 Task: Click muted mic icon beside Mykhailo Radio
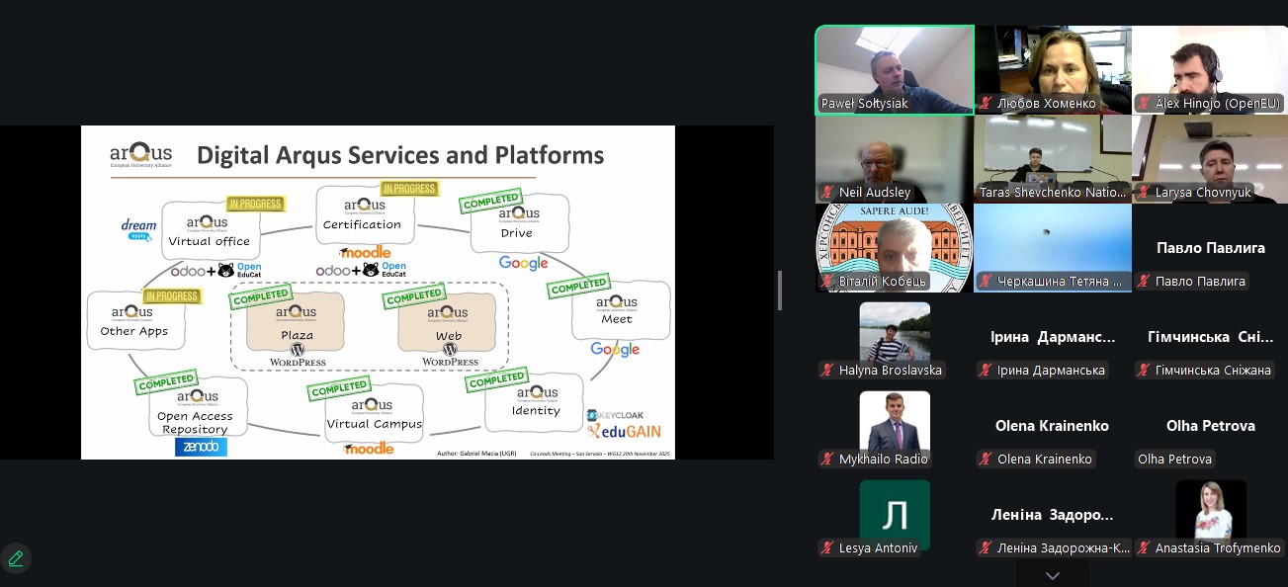point(827,460)
